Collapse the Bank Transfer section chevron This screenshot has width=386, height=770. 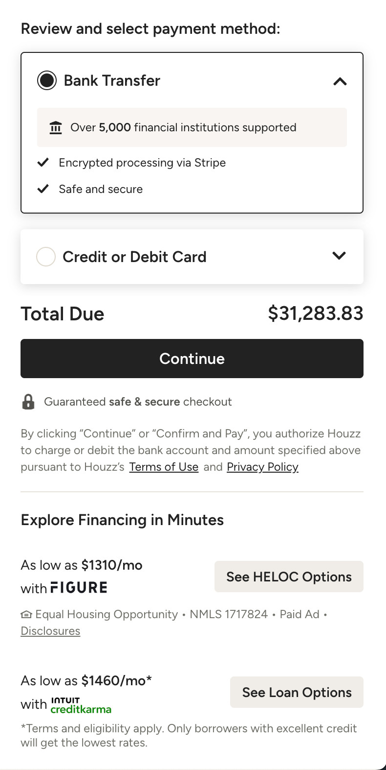pos(340,81)
